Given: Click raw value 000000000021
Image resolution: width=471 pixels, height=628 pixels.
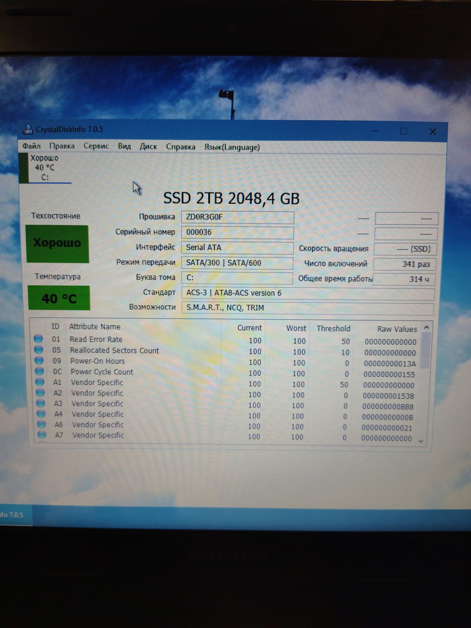Looking at the screenshot, I should (387, 428).
